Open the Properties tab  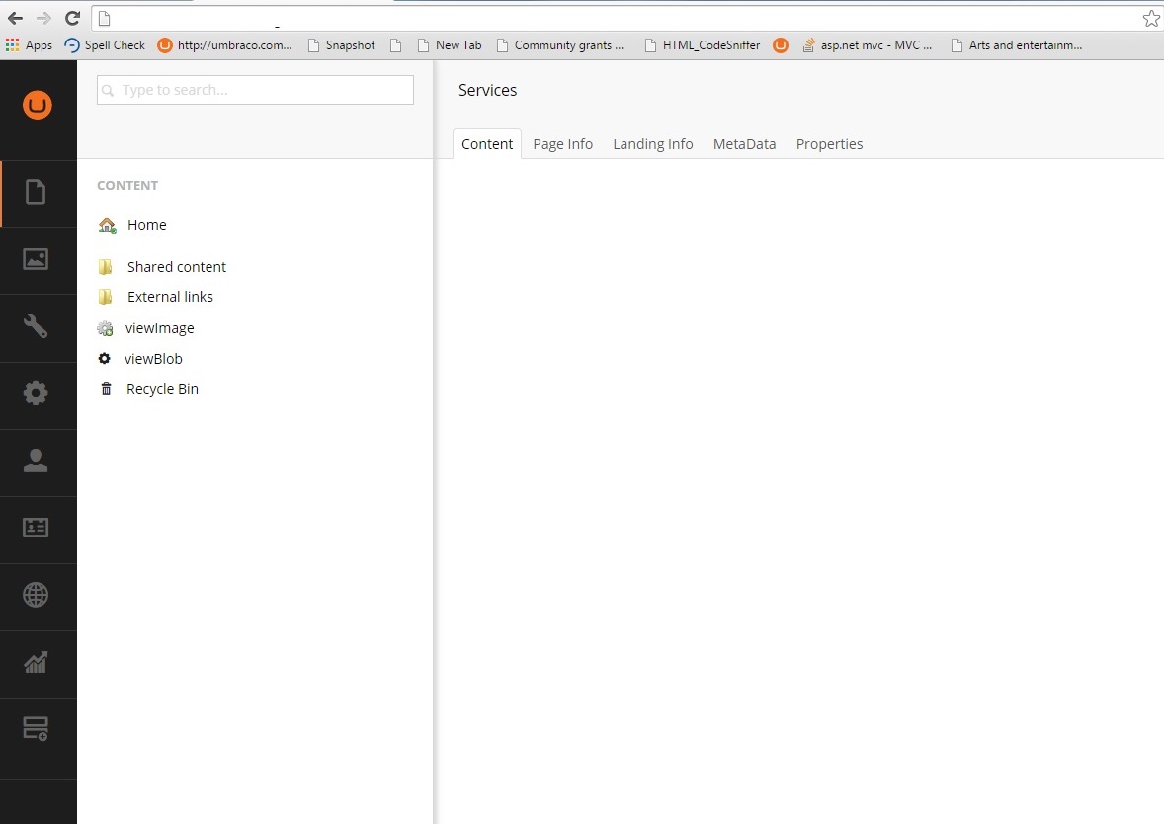(829, 143)
